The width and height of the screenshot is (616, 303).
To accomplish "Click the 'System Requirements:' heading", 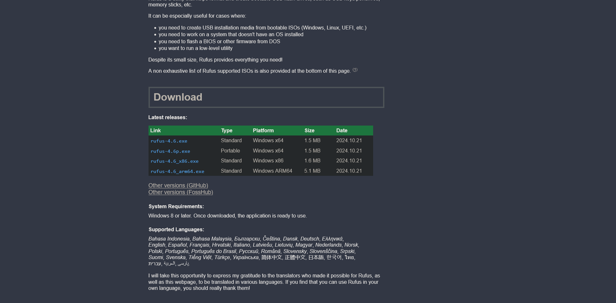I will pyautogui.click(x=176, y=206).
